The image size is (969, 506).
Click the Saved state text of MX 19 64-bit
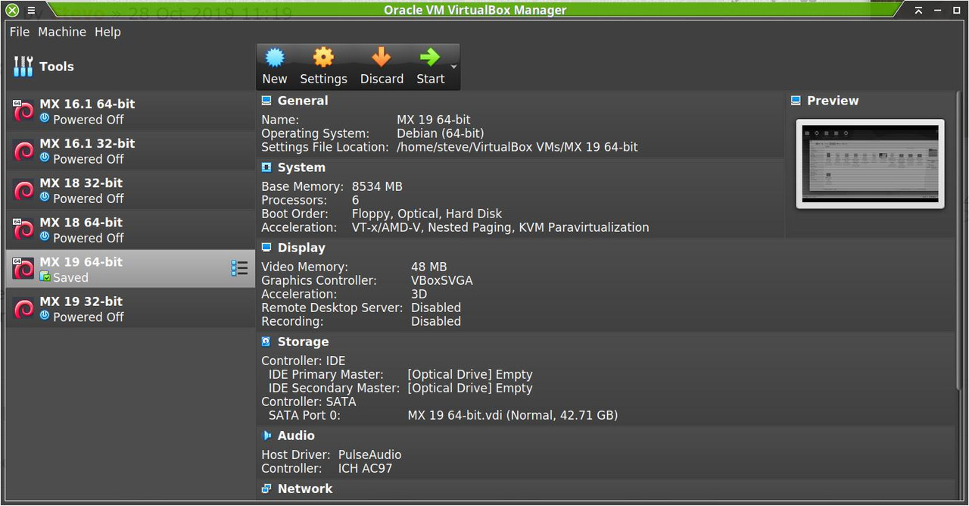click(x=70, y=277)
